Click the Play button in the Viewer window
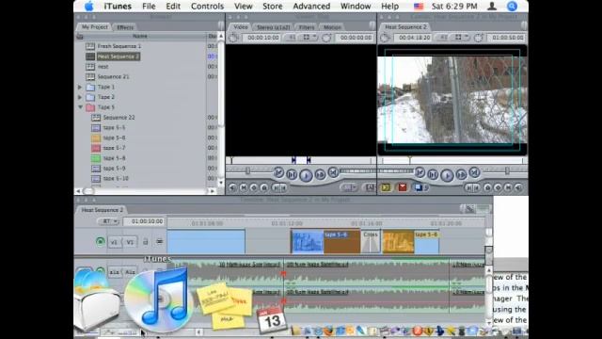The height and width of the screenshot is (339, 602). click(306, 175)
